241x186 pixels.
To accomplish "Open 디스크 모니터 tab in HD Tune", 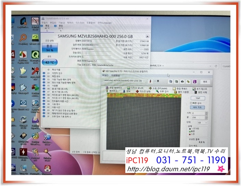I will coord(135,88).
